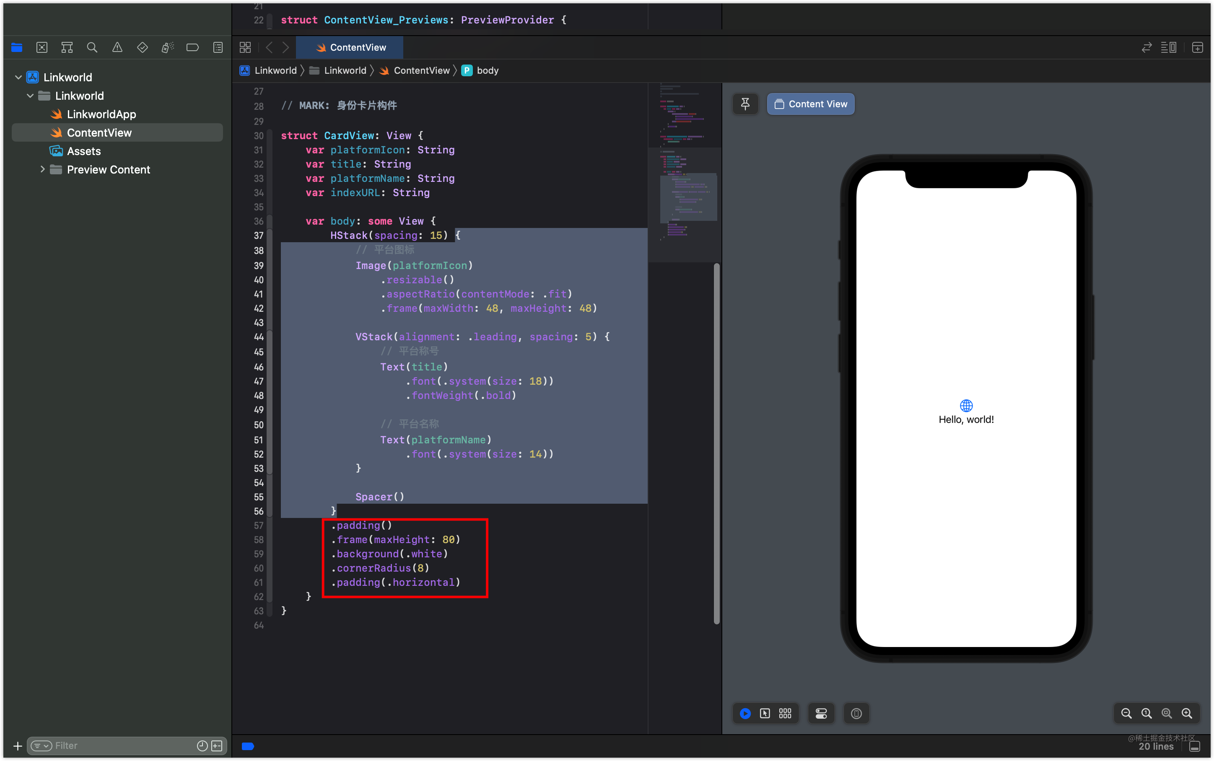This screenshot has width=1214, height=761.
Task: Open the Find navigator magnifier icon
Action: point(92,47)
